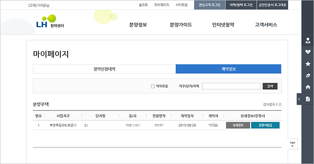Click the TOP scroll-to-top button

click(293, 144)
